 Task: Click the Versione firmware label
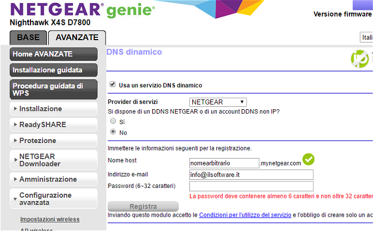343,14
